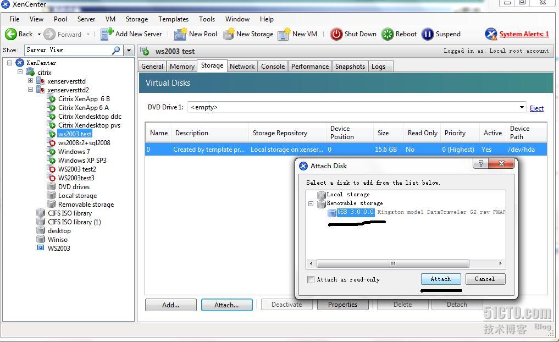
Task: Select the virtual disk 0 table row
Action: click(x=346, y=150)
